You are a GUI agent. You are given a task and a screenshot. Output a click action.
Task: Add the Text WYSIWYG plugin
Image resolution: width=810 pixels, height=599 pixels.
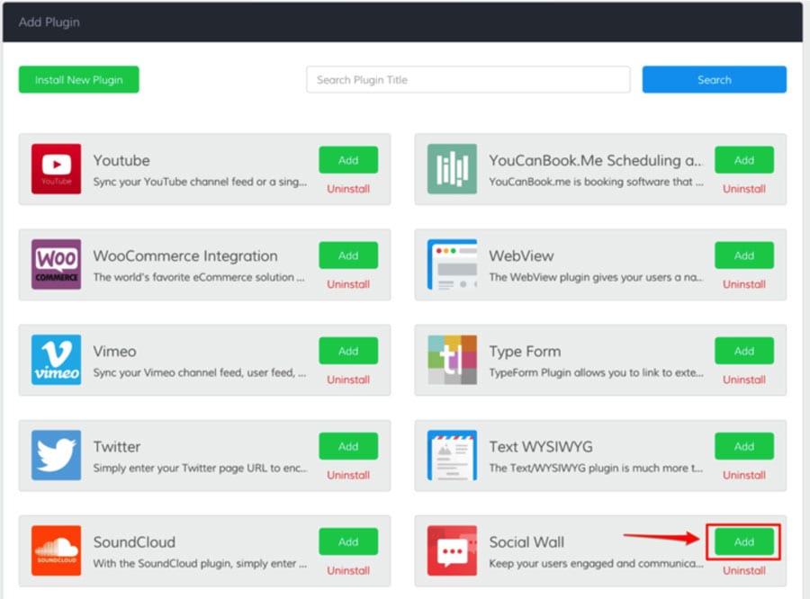(x=744, y=446)
